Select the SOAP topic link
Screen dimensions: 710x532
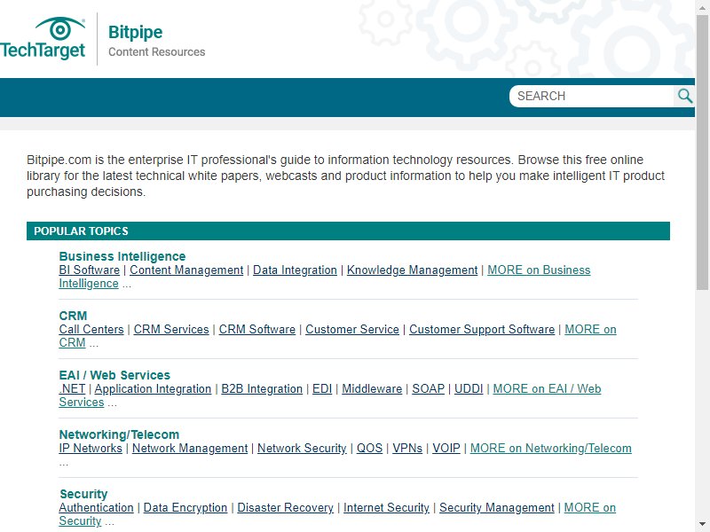click(x=428, y=389)
